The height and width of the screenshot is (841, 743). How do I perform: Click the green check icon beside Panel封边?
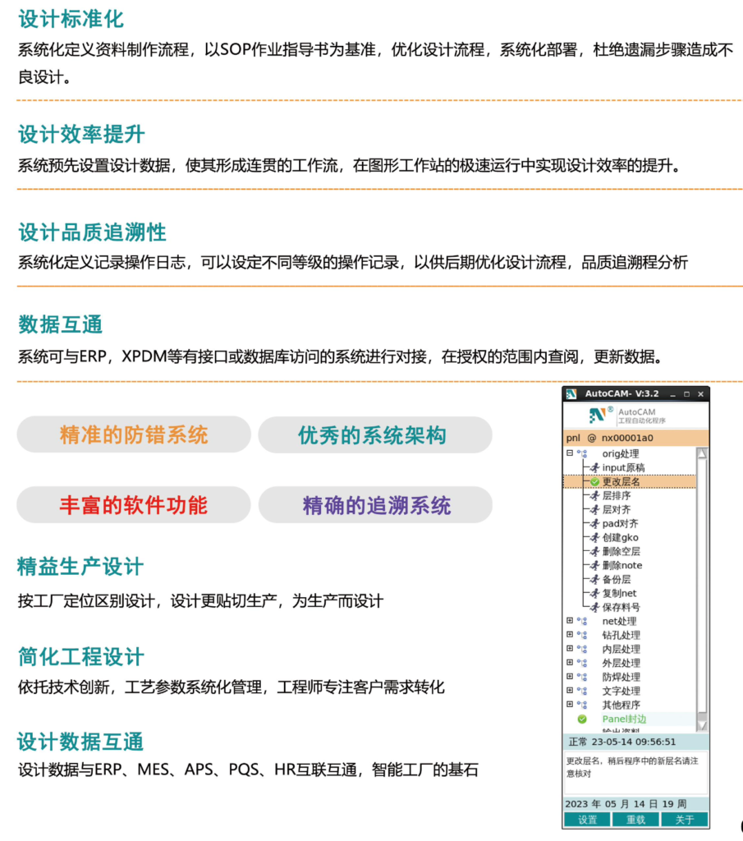click(582, 719)
